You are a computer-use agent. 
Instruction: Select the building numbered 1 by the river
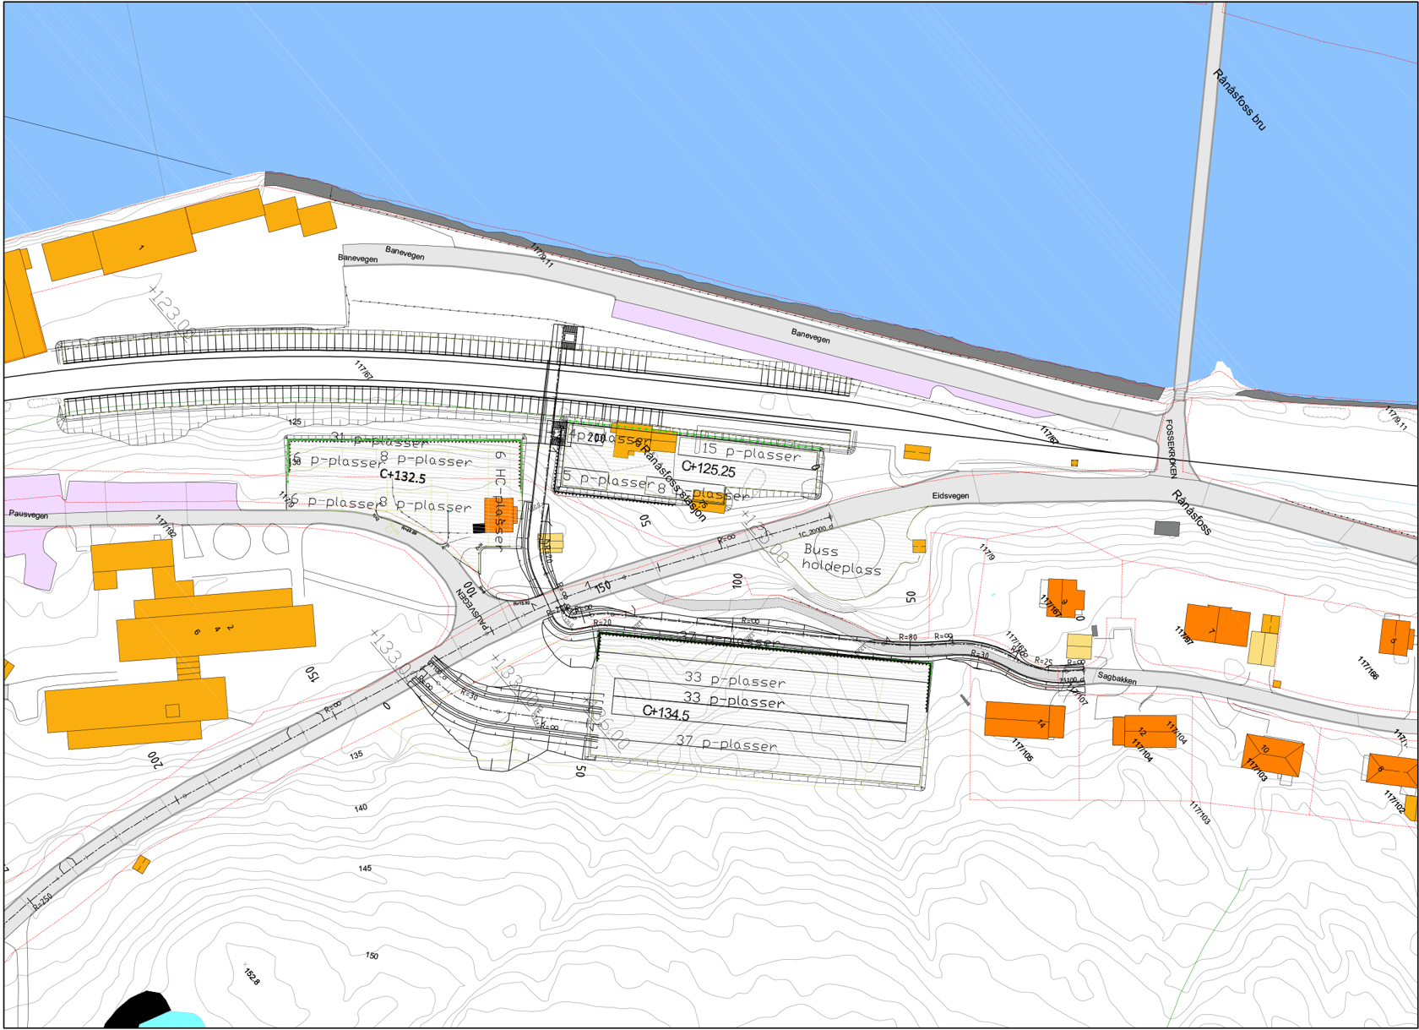pyautogui.click(x=144, y=242)
